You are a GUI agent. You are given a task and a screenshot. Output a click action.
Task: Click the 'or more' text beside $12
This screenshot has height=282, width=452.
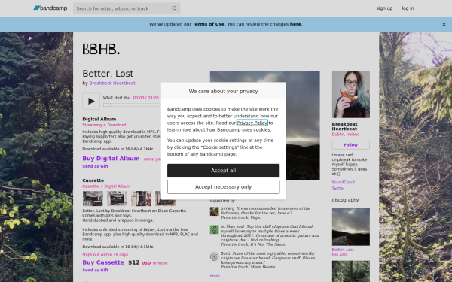(160, 263)
